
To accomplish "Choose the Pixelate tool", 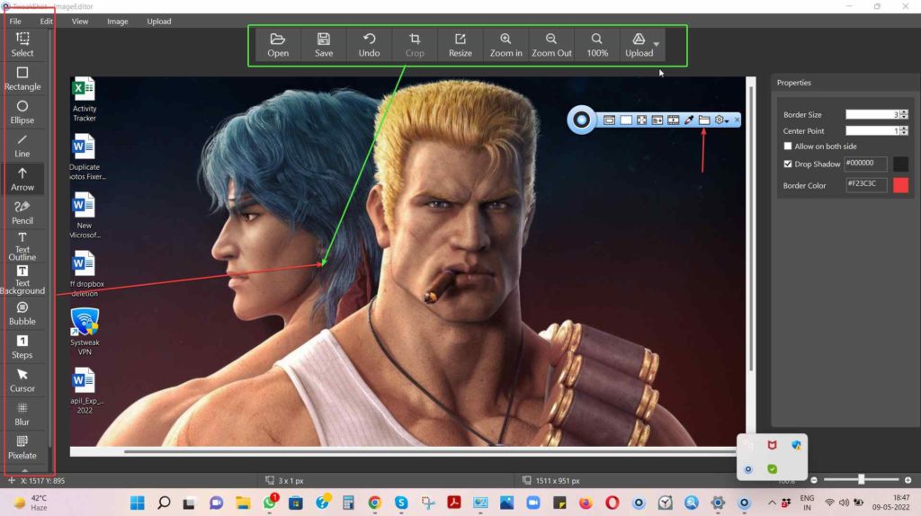I will 22,448.
